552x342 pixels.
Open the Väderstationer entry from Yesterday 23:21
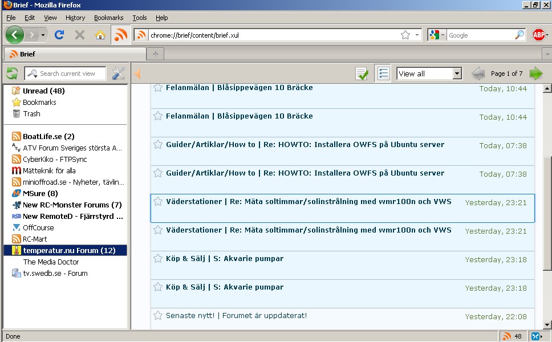pyautogui.click(x=309, y=202)
